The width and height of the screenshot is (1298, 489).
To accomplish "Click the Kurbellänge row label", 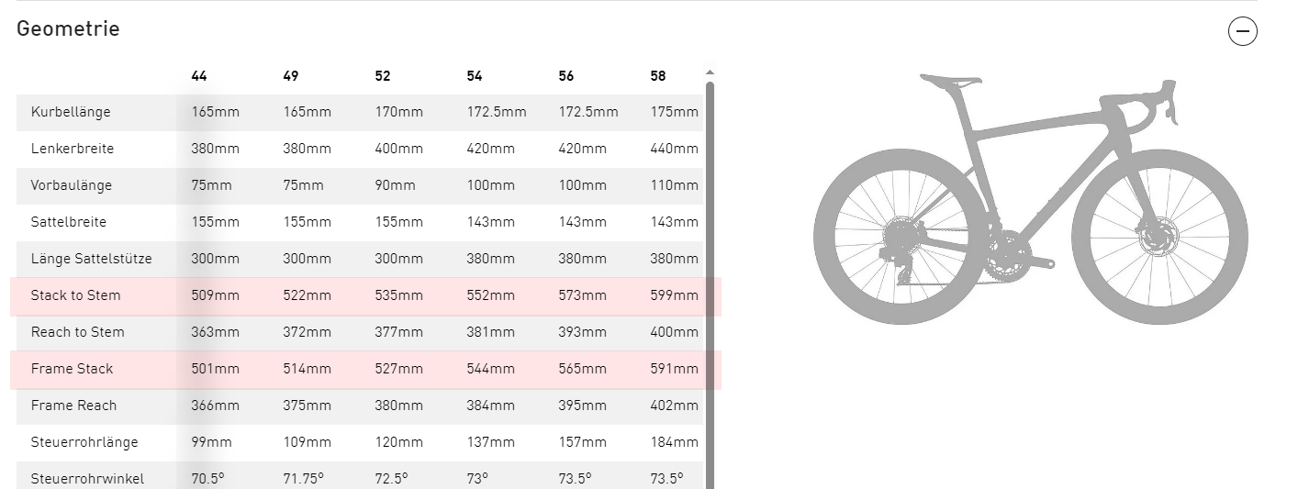I will click(71, 112).
